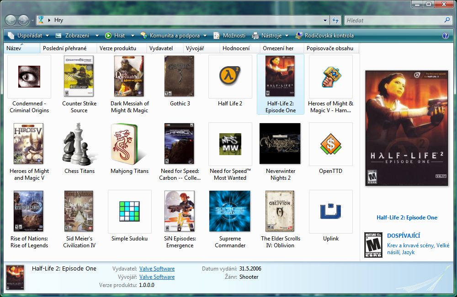The width and height of the screenshot is (457, 297).
Task: Click product version value 1.0.0.0
Action: tap(147, 285)
